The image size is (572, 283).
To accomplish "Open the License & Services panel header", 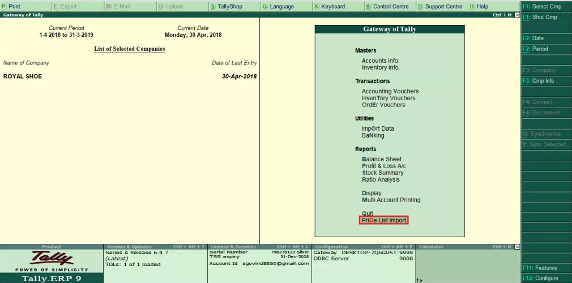I will (x=260, y=247).
